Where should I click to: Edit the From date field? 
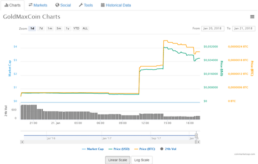[212, 28]
